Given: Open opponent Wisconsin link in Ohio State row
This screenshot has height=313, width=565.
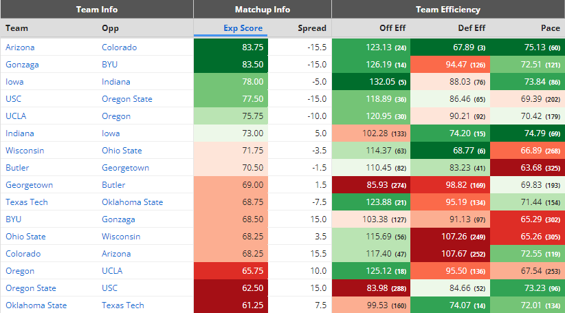Looking at the screenshot, I should tap(121, 237).
